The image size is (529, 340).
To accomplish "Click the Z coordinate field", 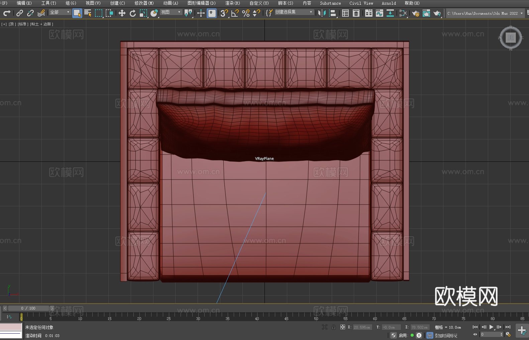I will pos(419,327).
